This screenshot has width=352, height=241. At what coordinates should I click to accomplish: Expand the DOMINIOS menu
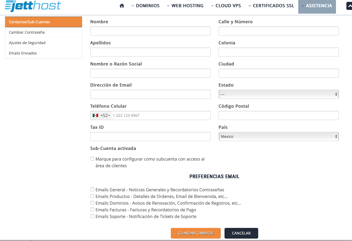tap(145, 6)
